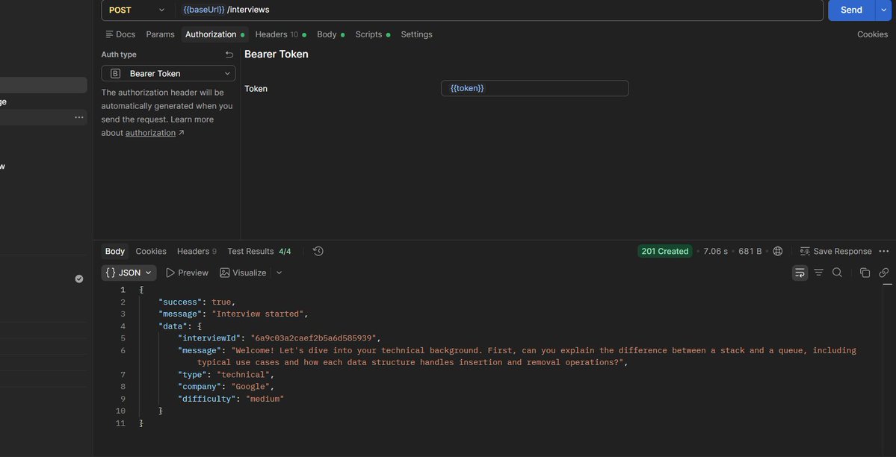Click line number 4 in the gutter

pos(123,327)
